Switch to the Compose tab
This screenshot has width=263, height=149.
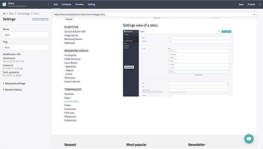coord(66,4)
